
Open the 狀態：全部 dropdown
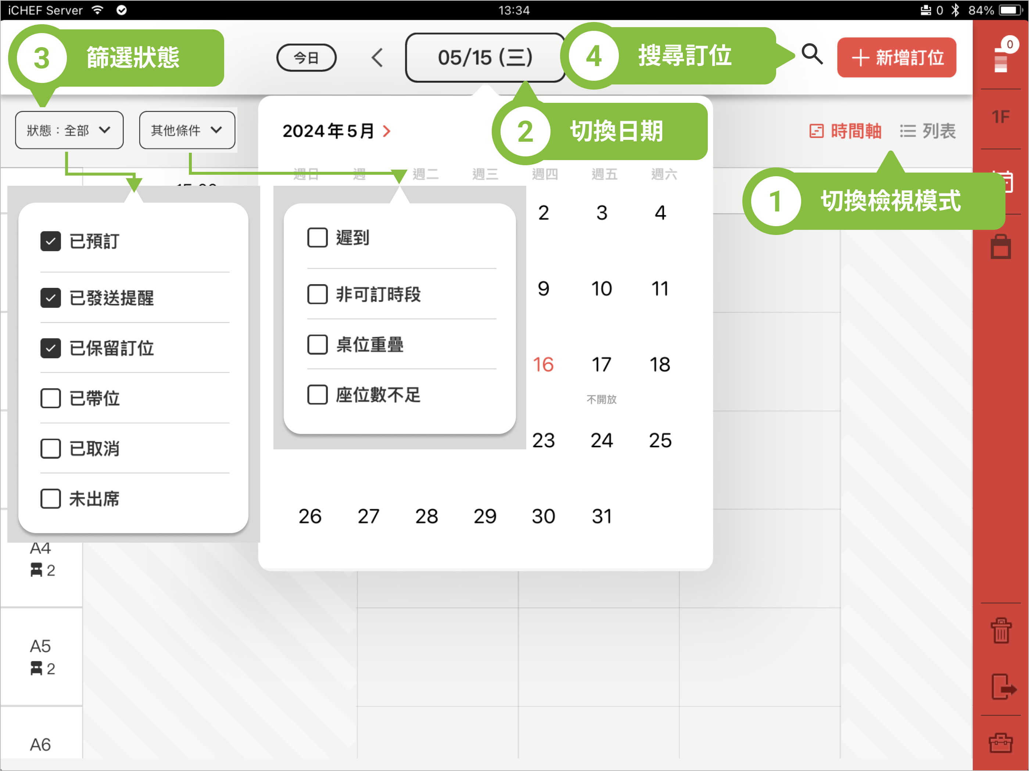(x=69, y=130)
